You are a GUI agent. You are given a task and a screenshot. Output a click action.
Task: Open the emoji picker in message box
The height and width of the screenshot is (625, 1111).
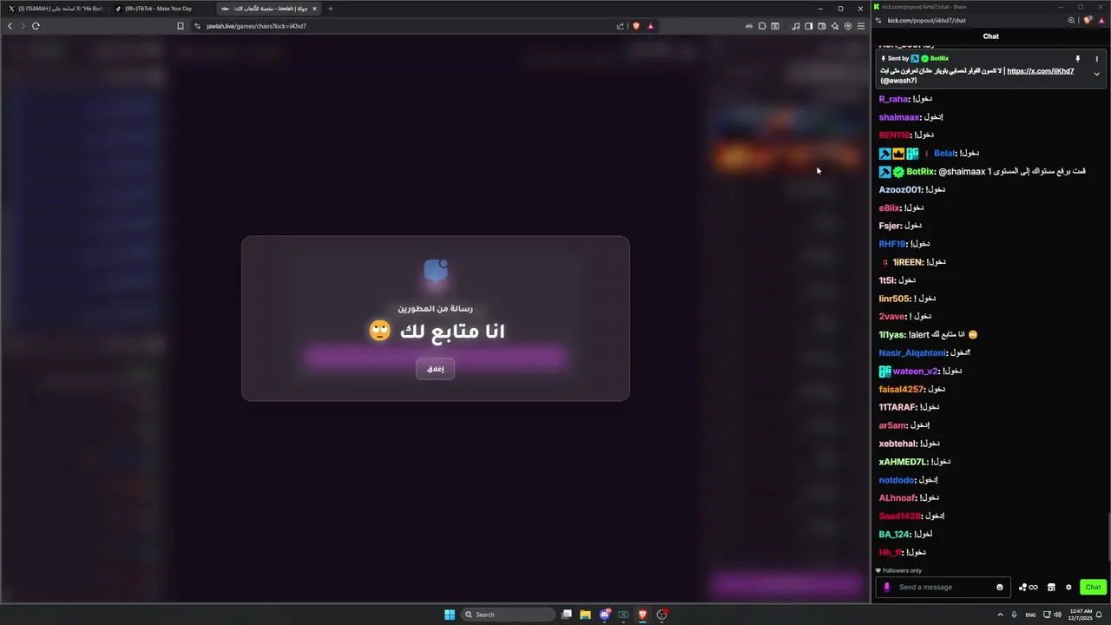click(x=1000, y=587)
